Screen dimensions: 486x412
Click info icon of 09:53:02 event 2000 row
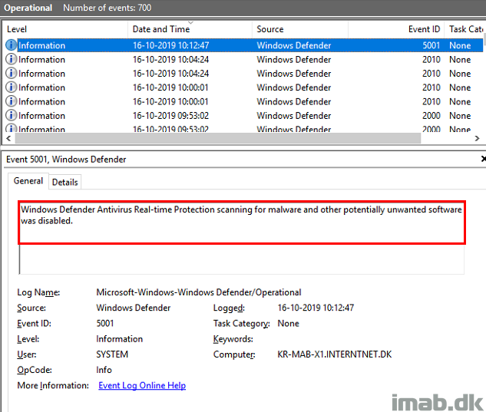pyautogui.click(x=12, y=115)
